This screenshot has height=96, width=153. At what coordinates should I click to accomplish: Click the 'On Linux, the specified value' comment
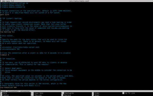(37, 76)
